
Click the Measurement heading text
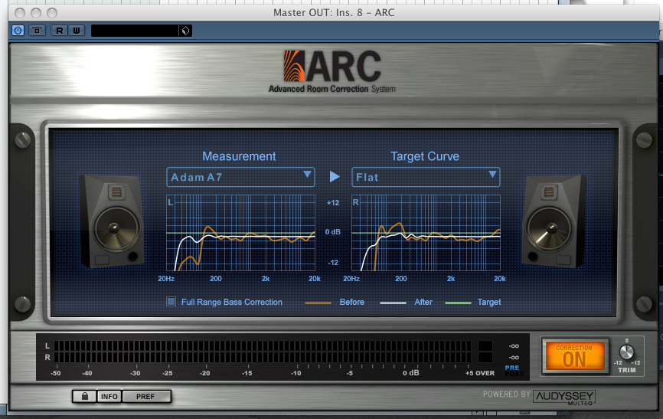coord(239,156)
